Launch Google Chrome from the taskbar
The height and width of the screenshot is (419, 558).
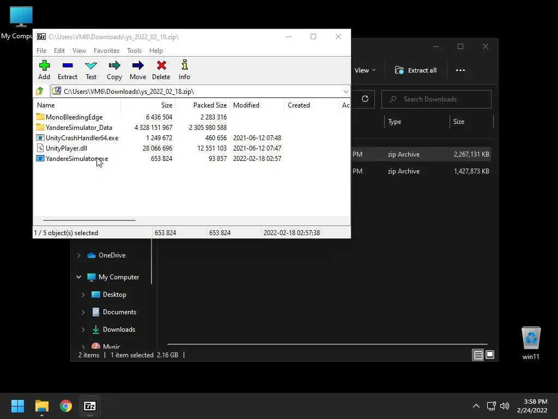tap(66, 406)
